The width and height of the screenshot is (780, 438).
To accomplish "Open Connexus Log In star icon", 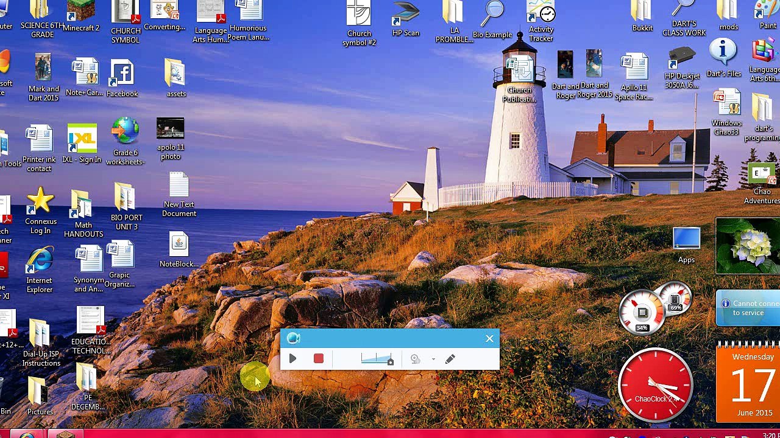I will click(x=40, y=211).
